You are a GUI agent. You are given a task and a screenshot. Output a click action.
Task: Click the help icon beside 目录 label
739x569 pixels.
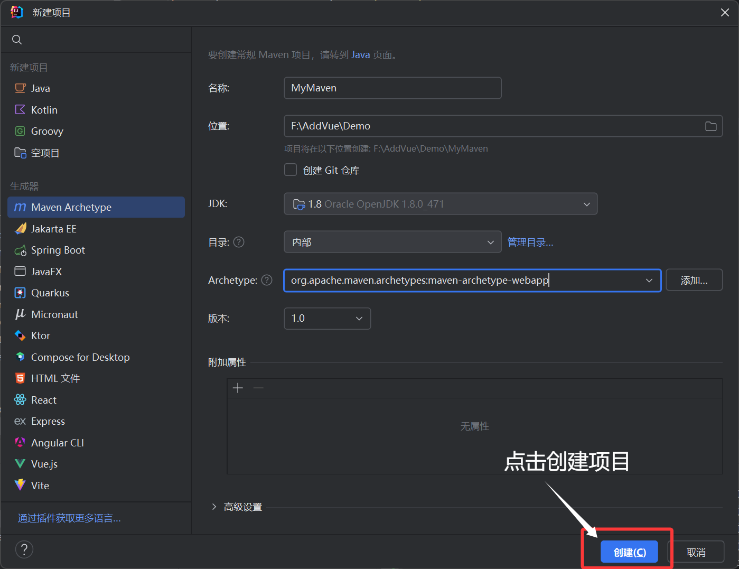[x=239, y=242]
